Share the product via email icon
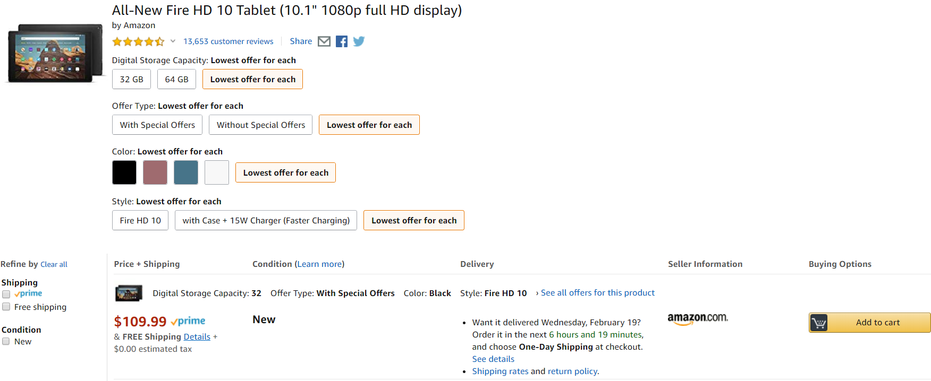The height and width of the screenshot is (381, 931). (x=324, y=41)
